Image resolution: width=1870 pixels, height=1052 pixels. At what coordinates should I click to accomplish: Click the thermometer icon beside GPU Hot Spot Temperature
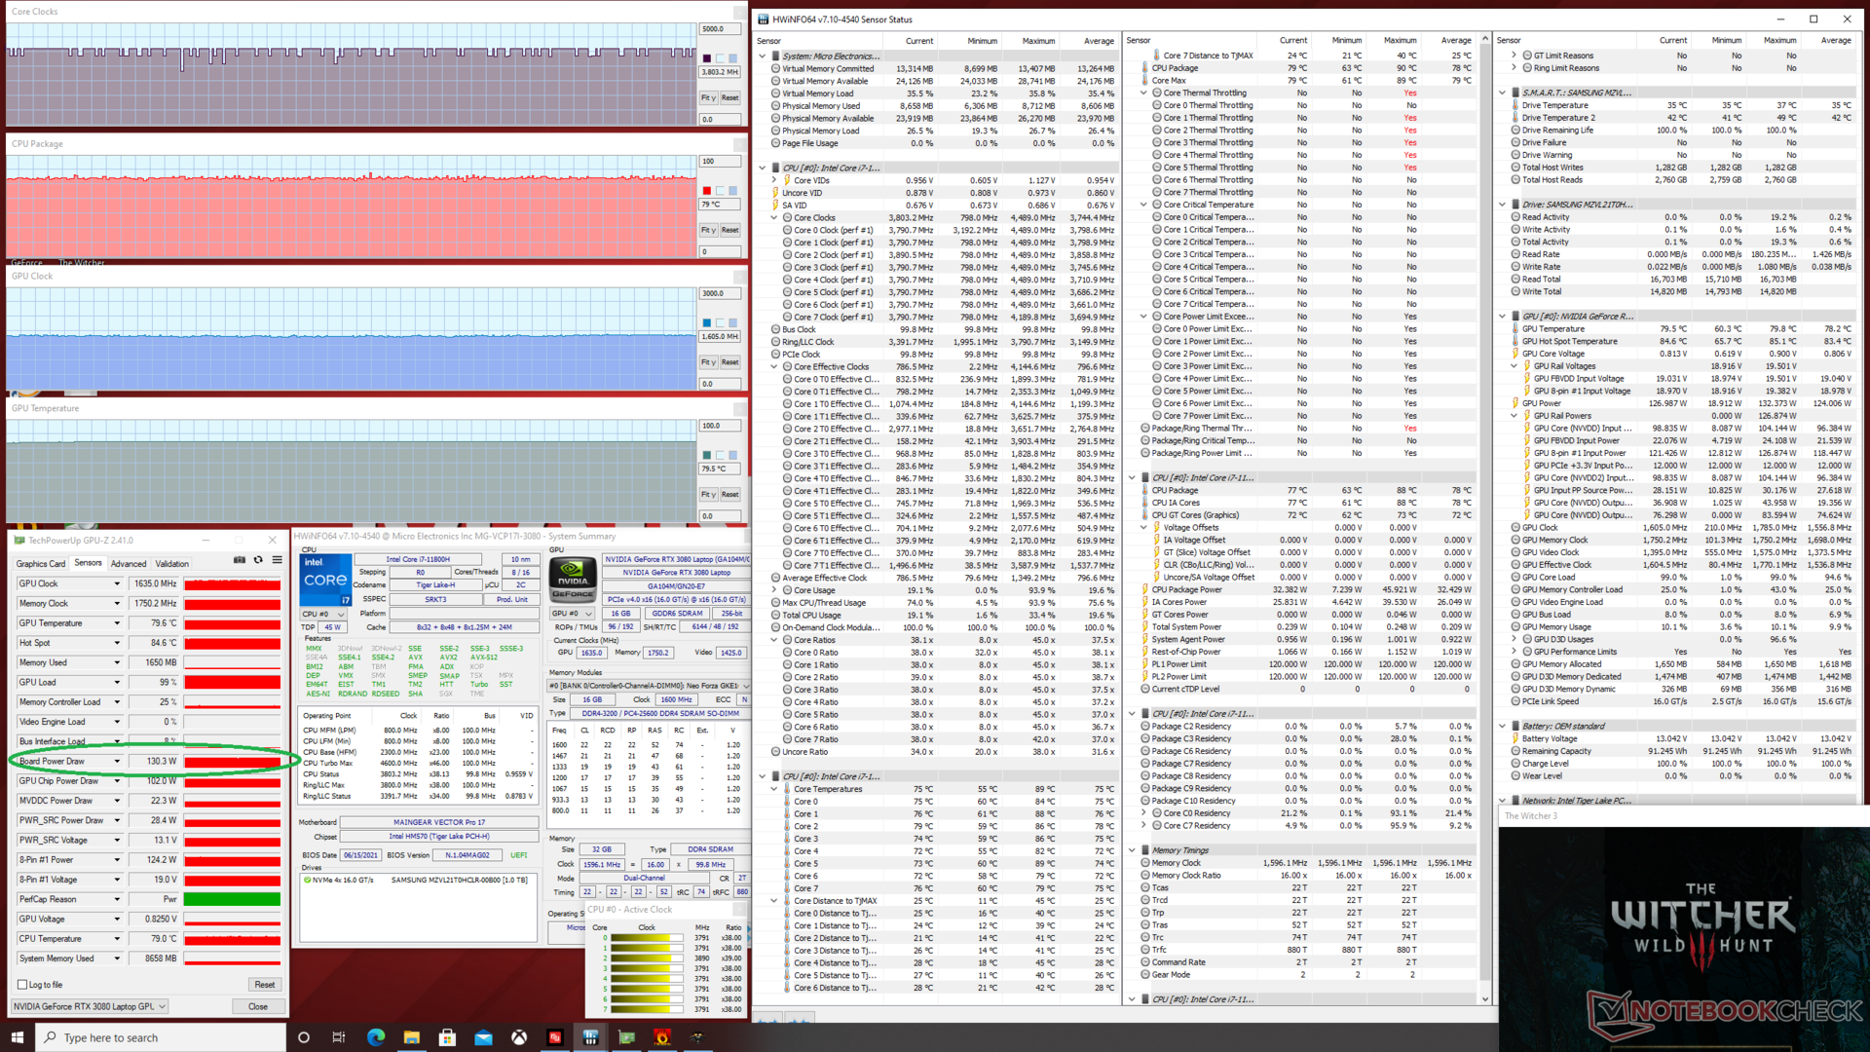pyautogui.click(x=1516, y=342)
